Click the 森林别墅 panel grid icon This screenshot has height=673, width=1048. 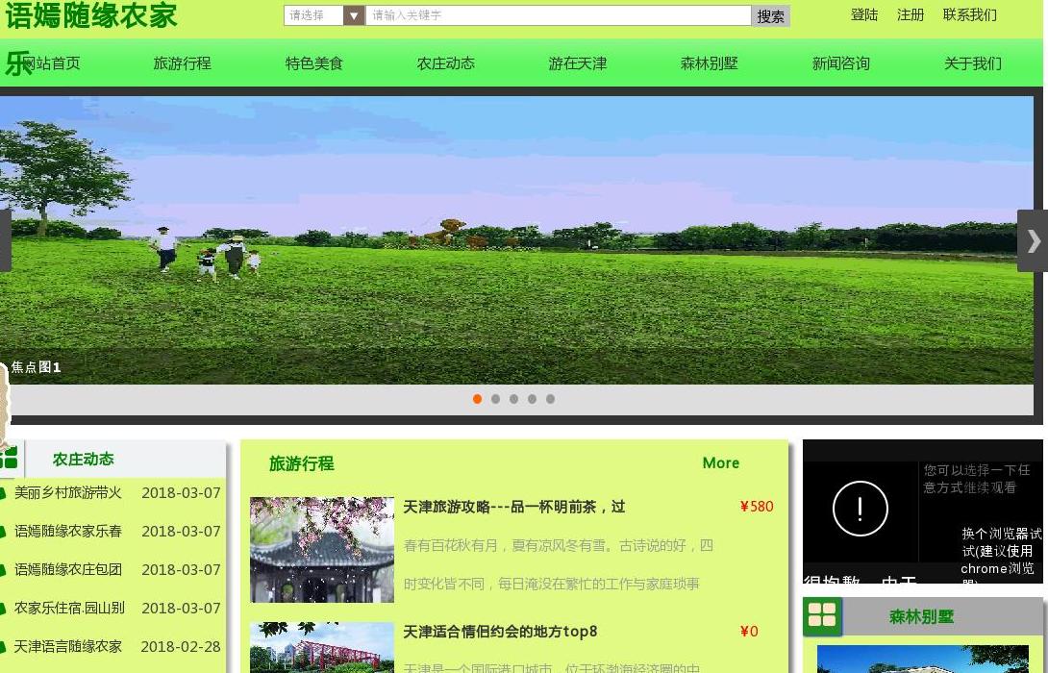(x=822, y=615)
